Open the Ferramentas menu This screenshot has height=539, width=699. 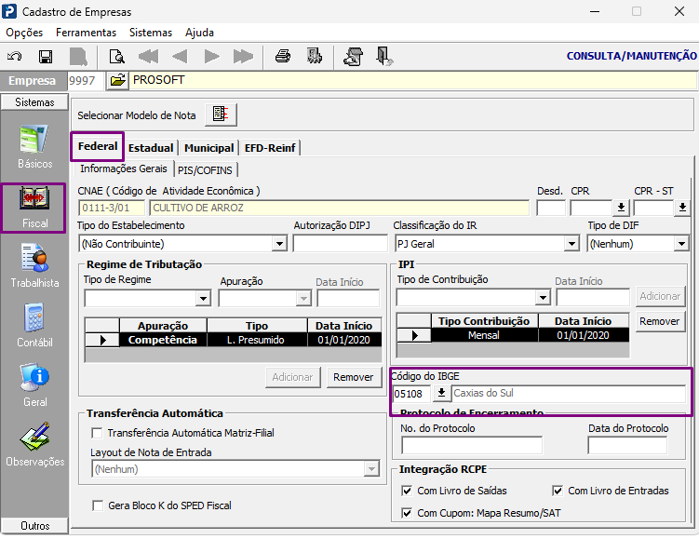coord(86,33)
